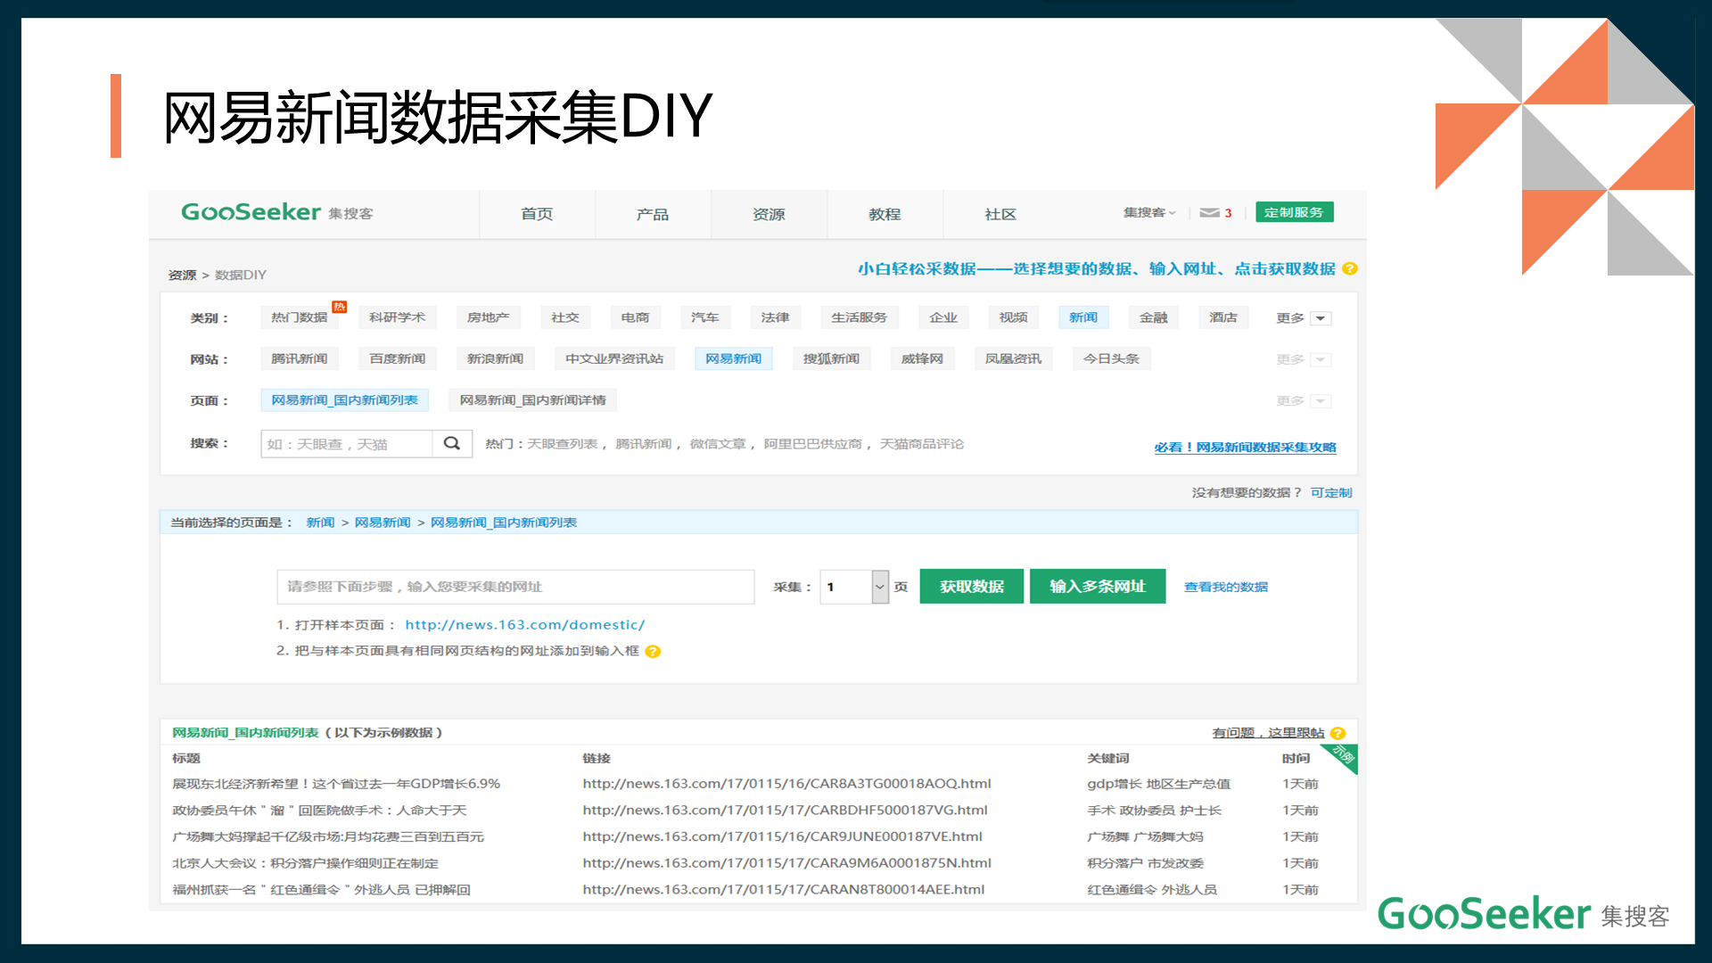Click the search magnifier icon

(x=452, y=444)
